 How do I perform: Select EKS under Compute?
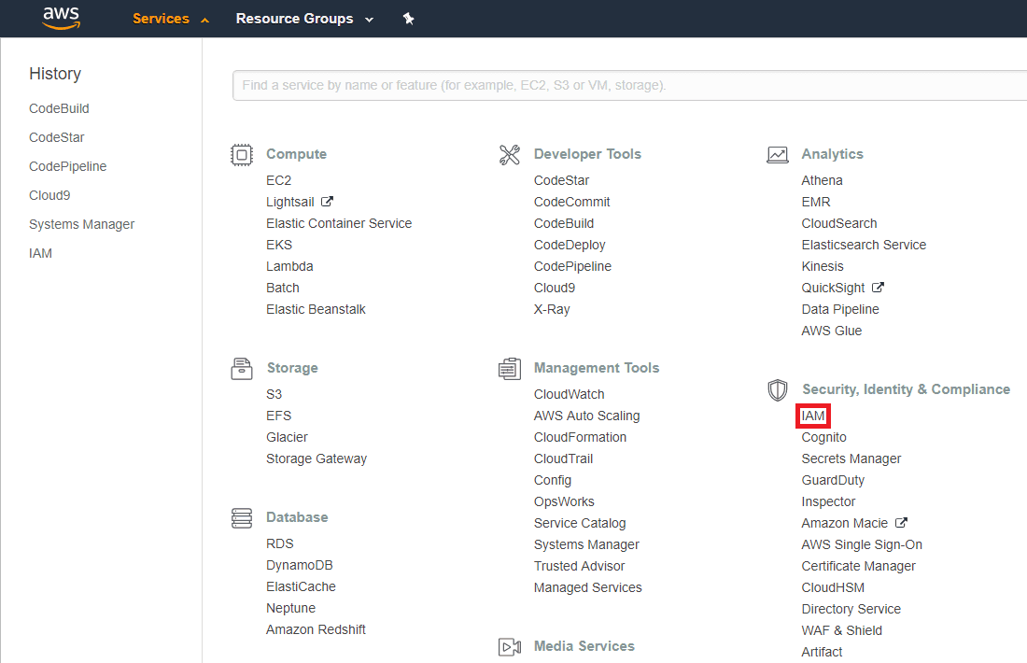coord(279,245)
